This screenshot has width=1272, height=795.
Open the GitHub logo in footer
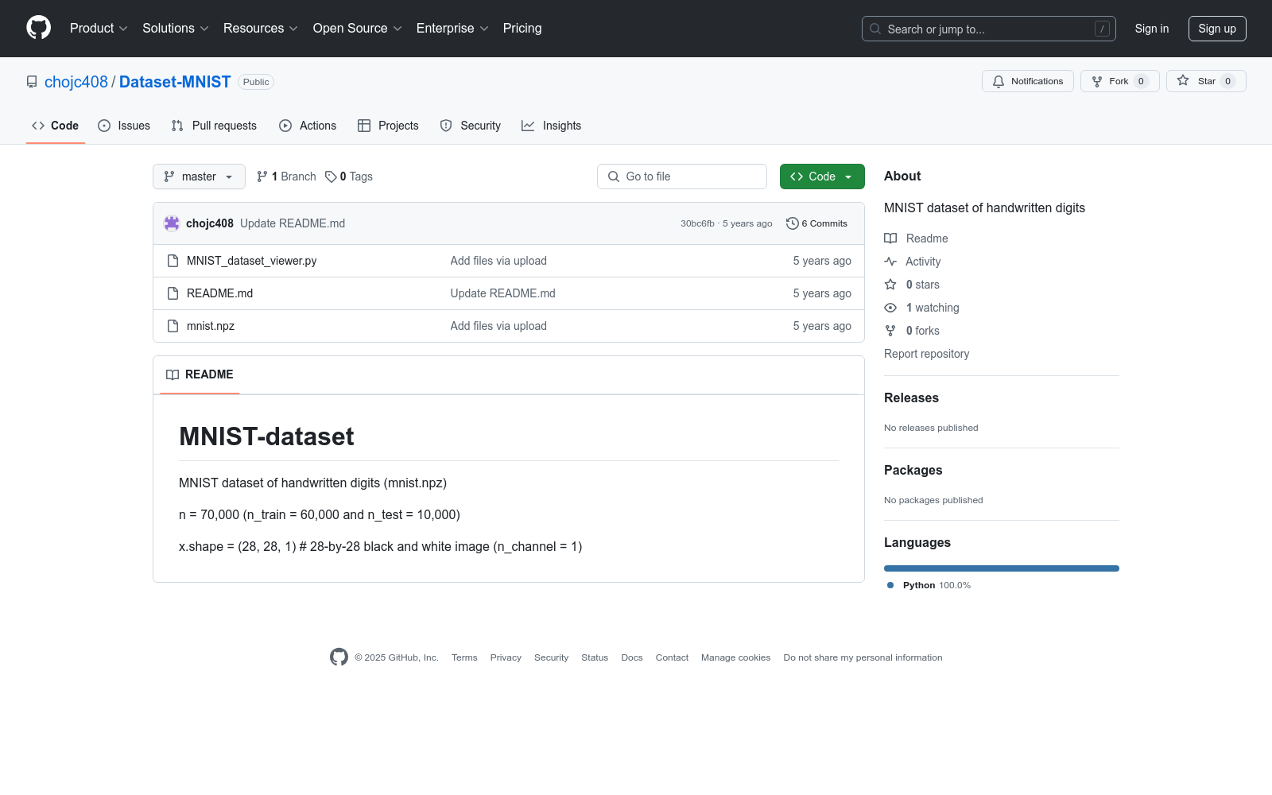click(x=339, y=657)
